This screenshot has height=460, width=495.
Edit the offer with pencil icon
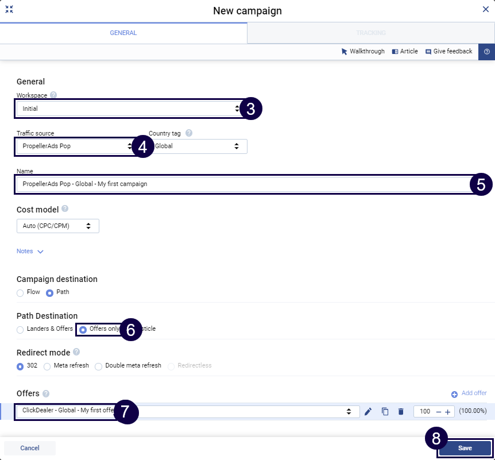coord(368,411)
